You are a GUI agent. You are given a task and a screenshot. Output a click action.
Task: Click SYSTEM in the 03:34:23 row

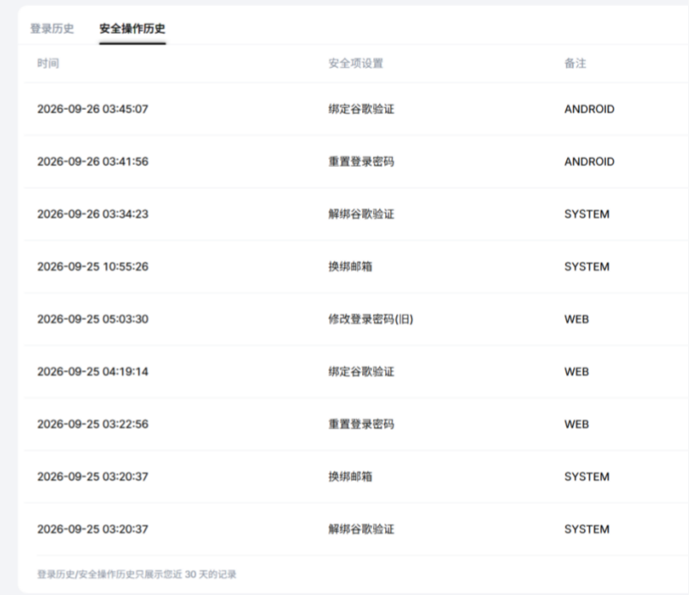click(587, 214)
